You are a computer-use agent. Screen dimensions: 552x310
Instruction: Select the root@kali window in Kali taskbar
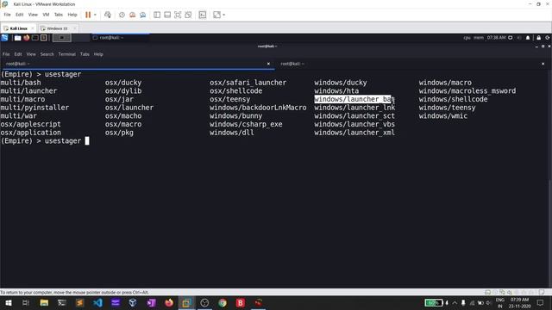tap(120, 38)
